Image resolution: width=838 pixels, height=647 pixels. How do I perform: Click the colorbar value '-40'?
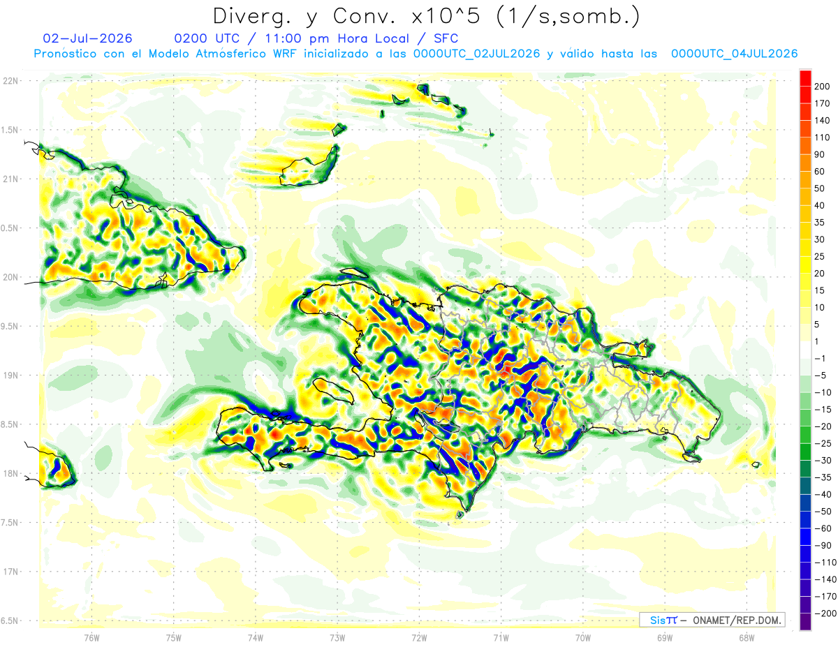coord(823,495)
